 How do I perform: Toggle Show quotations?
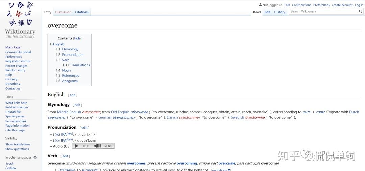tap(17, 149)
